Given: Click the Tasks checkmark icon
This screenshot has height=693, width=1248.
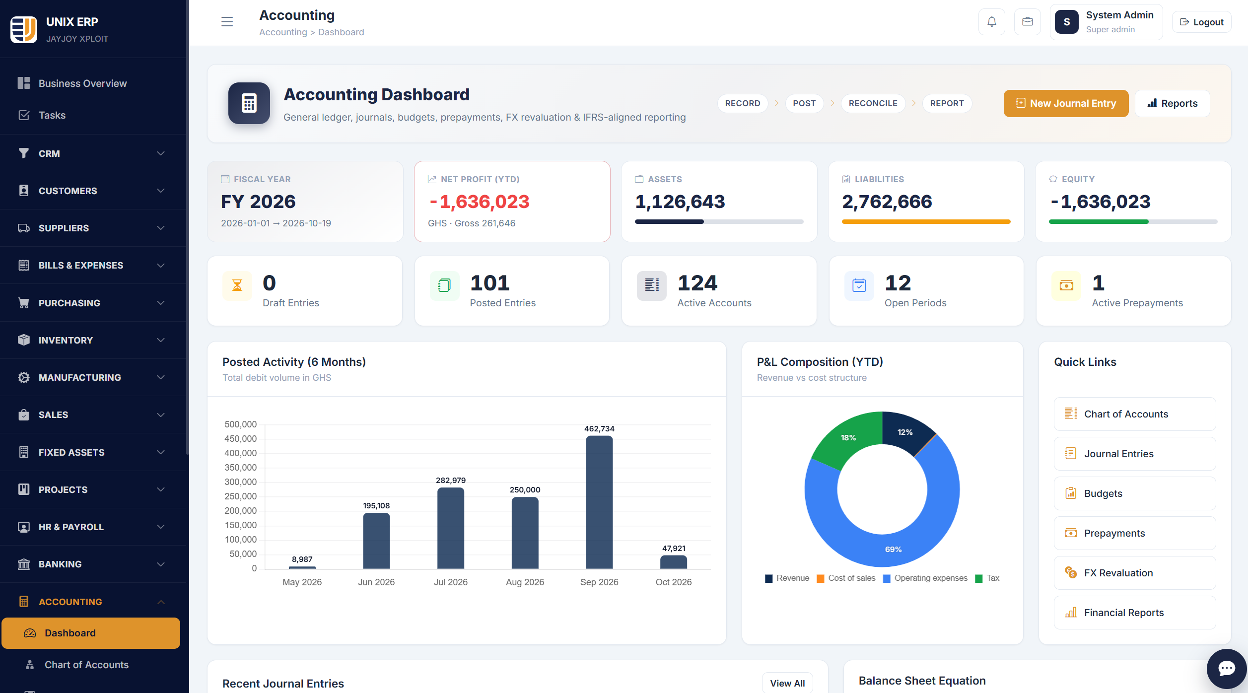Looking at the screenshot, I should click(24, 115).
